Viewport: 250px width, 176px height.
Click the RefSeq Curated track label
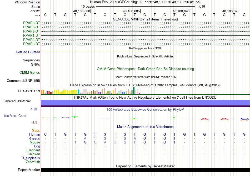pyautogui.click(x=28, y=52)
